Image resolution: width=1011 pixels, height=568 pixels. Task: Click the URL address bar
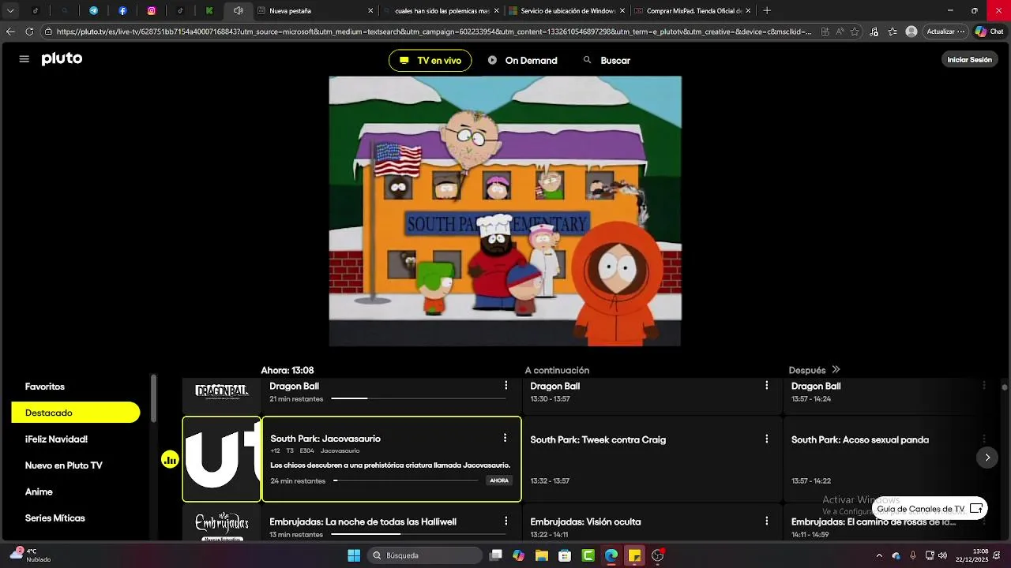point(433,32)
